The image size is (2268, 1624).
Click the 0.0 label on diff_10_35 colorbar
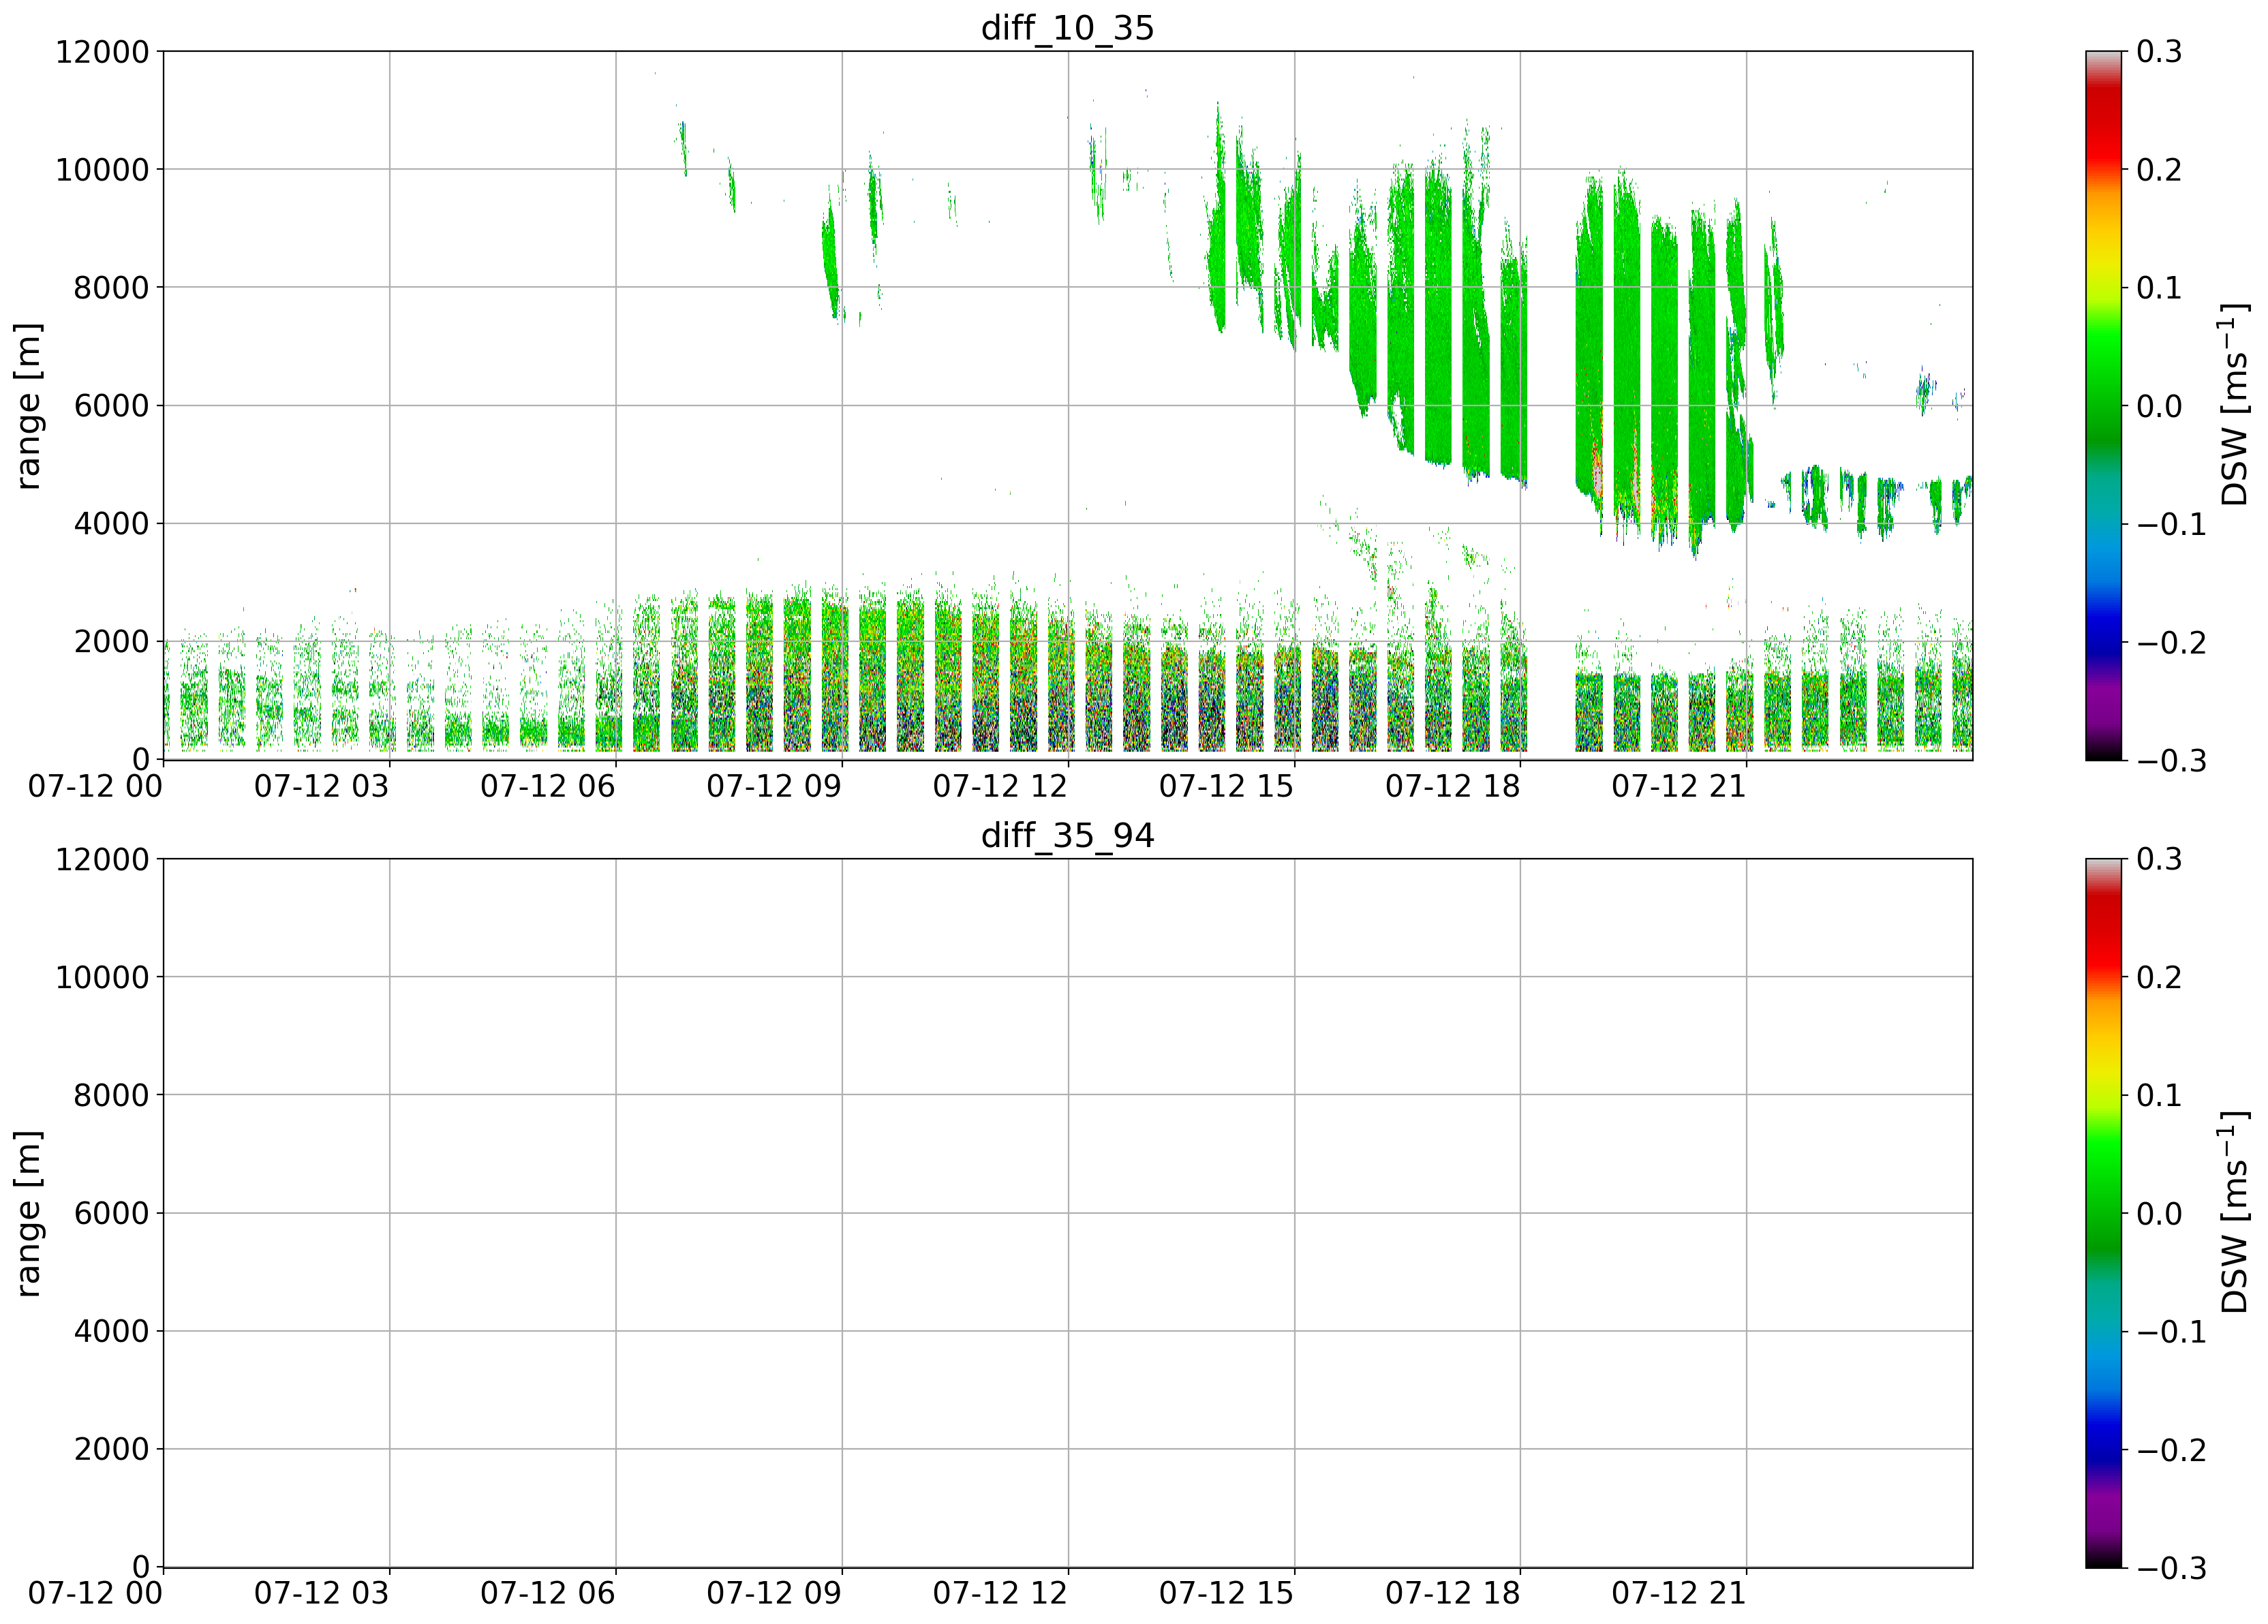pos(2159,406)
